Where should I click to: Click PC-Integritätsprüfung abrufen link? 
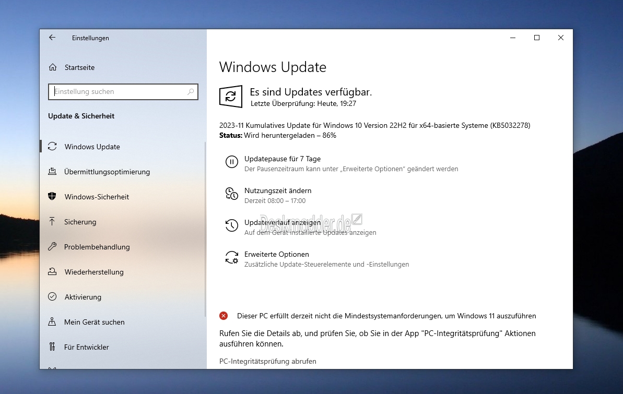(x=268, y=361)
